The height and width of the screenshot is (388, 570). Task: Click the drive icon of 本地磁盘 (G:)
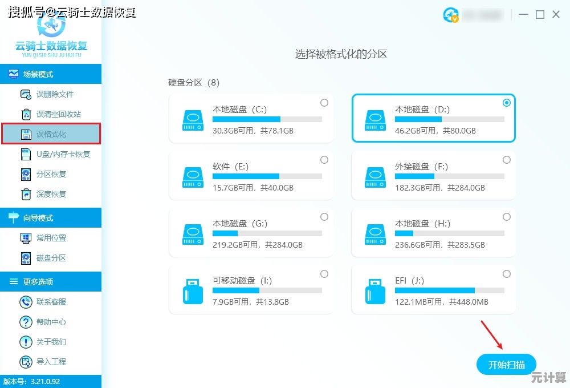pyautogui.click(x=193, y=235)
